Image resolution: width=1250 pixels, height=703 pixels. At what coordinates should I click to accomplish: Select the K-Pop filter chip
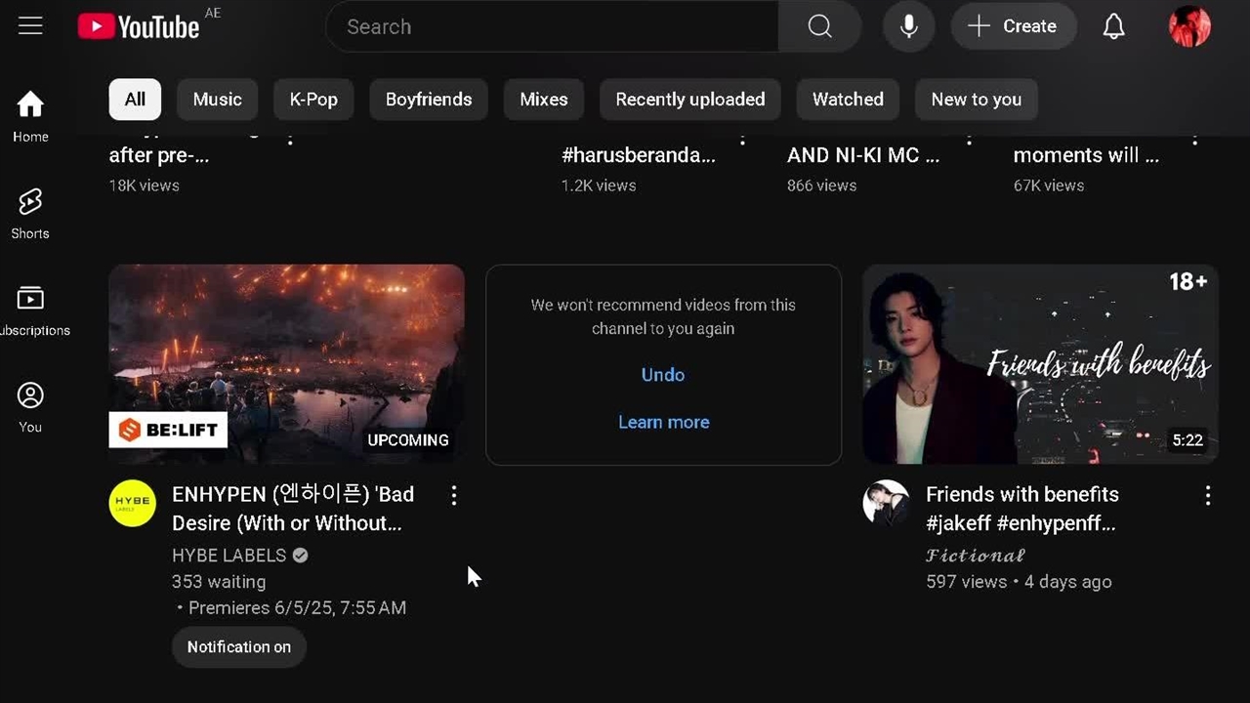coord(313,100)
